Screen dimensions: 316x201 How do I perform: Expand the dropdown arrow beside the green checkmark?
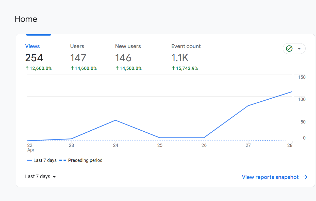click(299, 49)
